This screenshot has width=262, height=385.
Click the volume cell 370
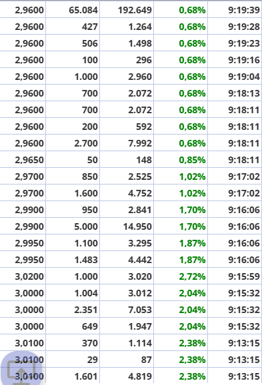(x=73, y=343)
